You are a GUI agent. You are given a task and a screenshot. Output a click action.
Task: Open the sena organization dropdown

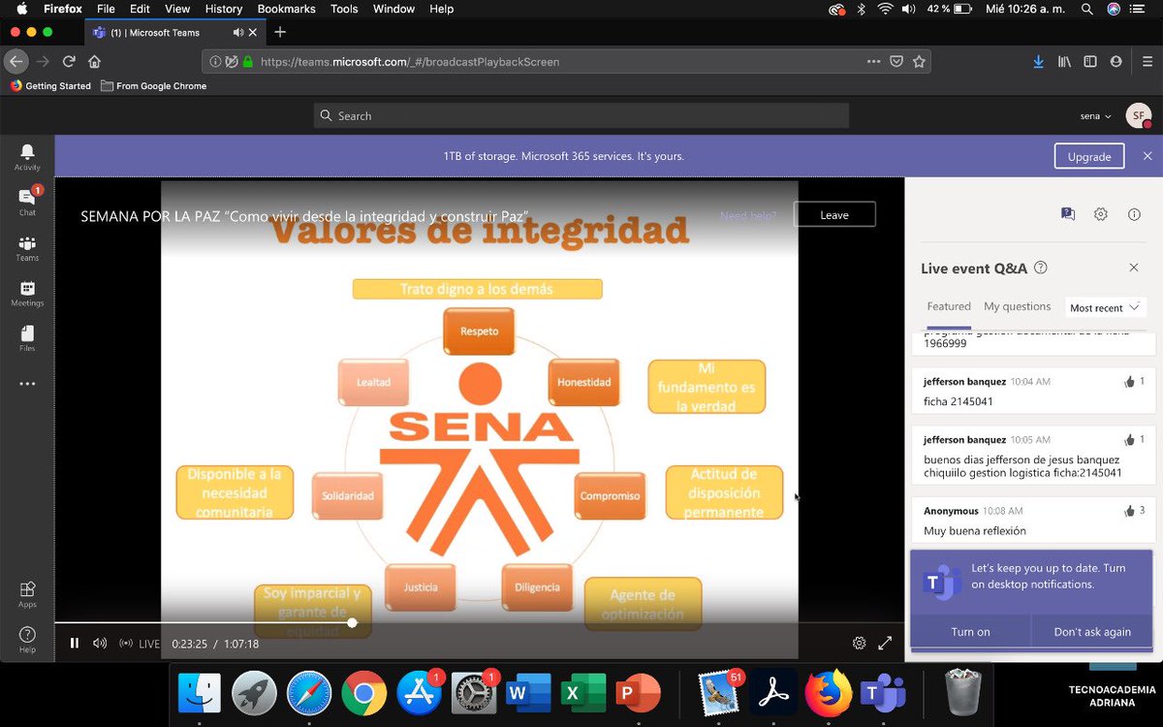pos(1096,115)
